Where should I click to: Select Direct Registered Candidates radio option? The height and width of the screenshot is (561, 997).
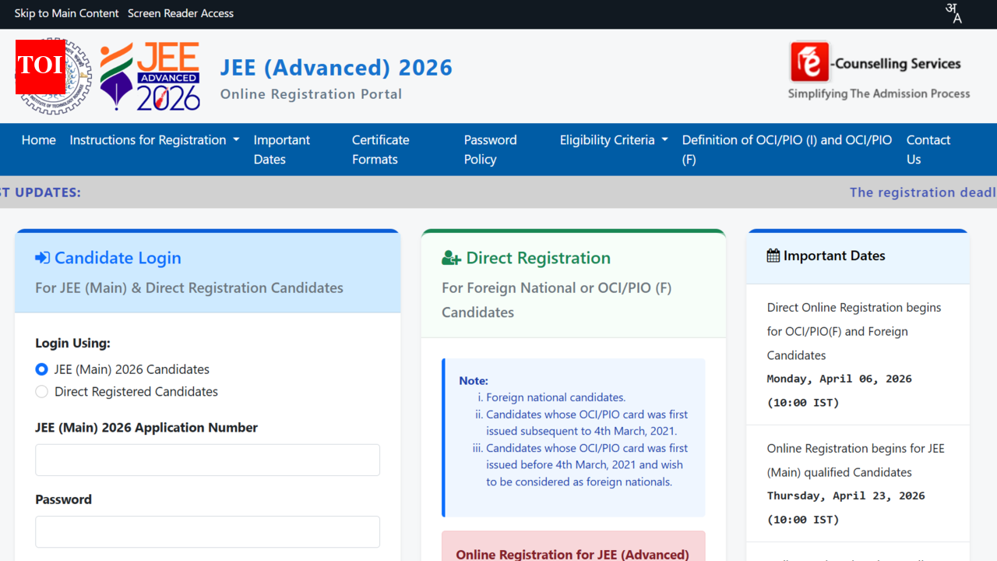42,392
